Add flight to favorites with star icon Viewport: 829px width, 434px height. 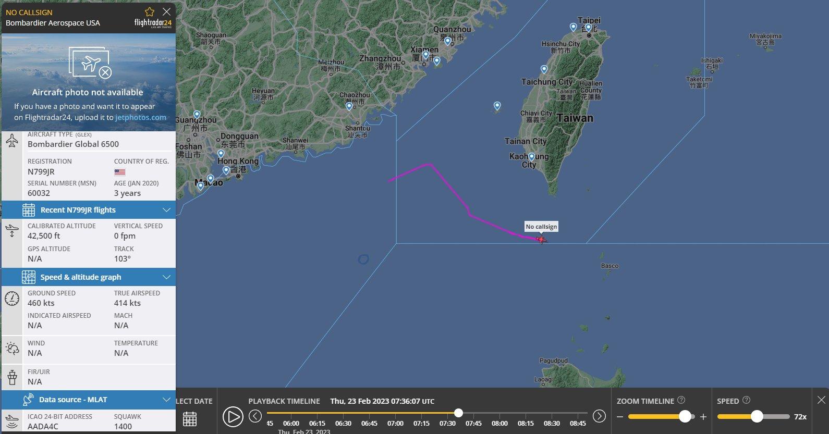(x=150, y=11)
